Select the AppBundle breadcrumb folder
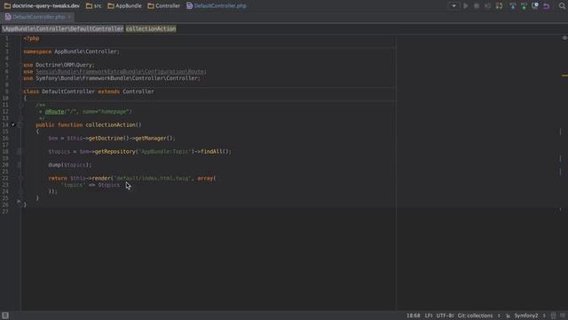The width and height of the screenshot is (568, 320). point(124,6)
